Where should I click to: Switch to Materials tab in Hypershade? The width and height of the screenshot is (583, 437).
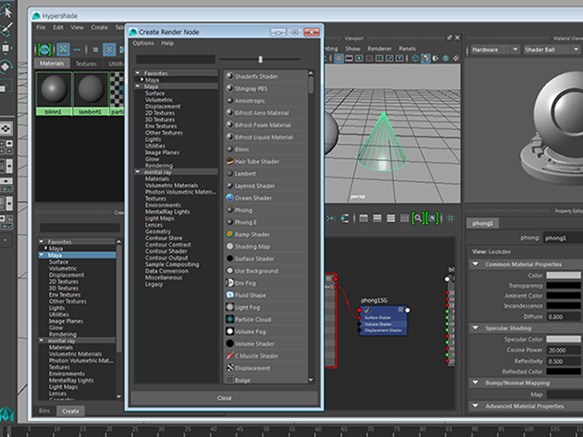(52, 63)
